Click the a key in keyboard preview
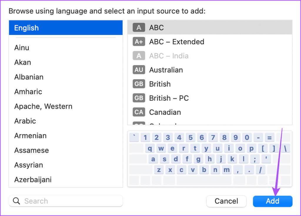 point(153,159)
